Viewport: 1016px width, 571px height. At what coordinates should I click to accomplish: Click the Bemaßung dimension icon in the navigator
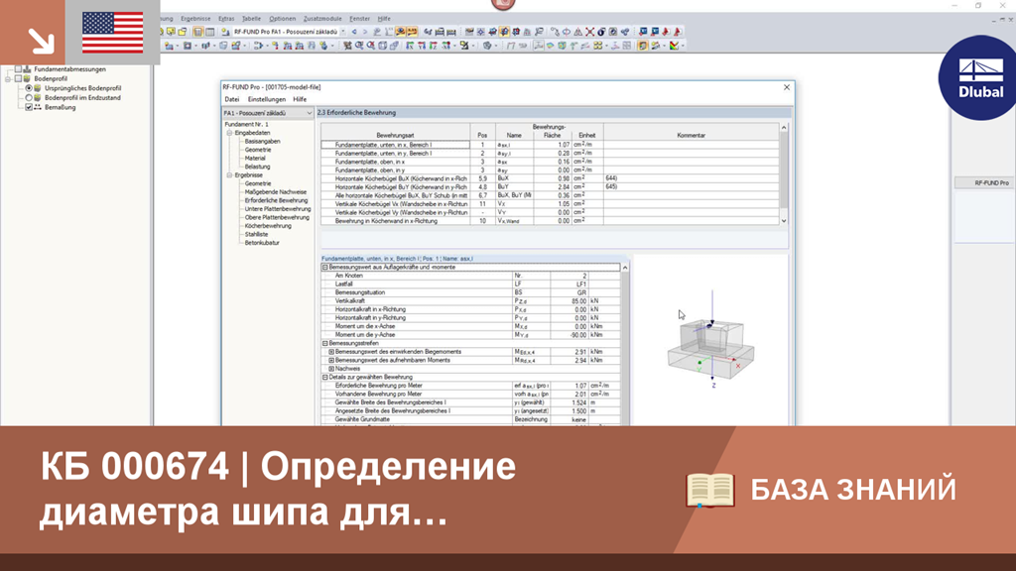[38, 107]
